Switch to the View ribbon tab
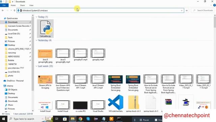The height and width of the screenshot is (122, 216). click(x=31, y=5)
